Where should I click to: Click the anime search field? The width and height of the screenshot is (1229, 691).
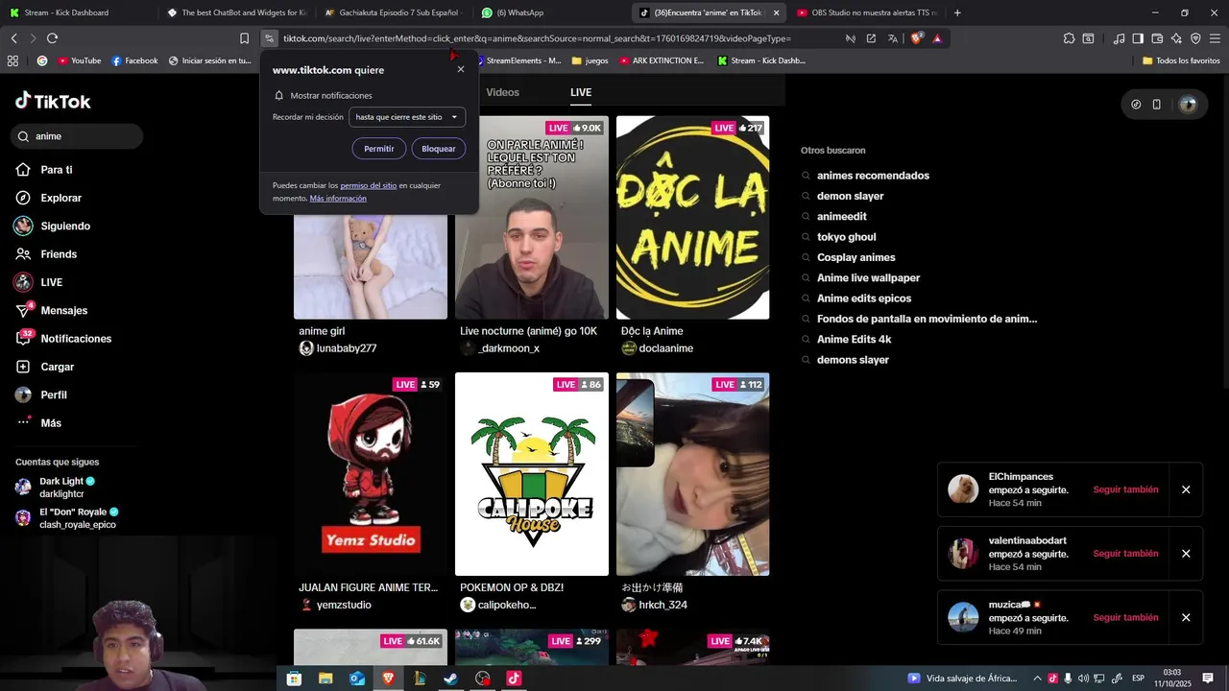click(x=78, y=136)
